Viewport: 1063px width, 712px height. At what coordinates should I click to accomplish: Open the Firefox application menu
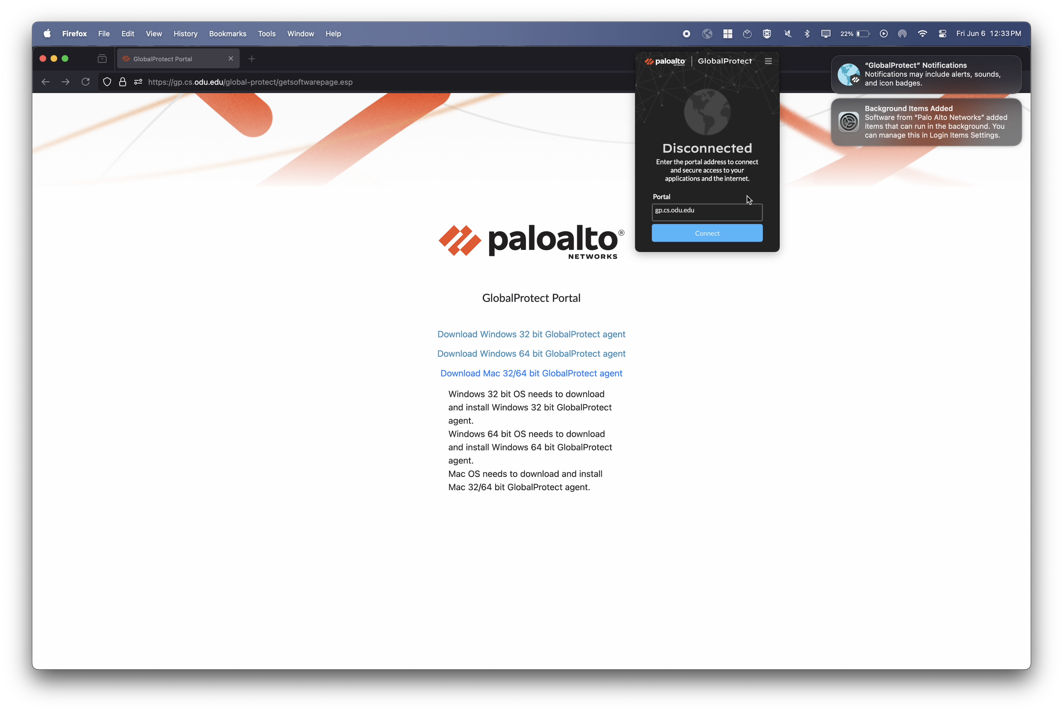pyautogui.click(x=75, y=34)
